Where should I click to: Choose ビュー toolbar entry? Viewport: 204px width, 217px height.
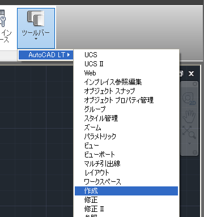click(126, 146)
